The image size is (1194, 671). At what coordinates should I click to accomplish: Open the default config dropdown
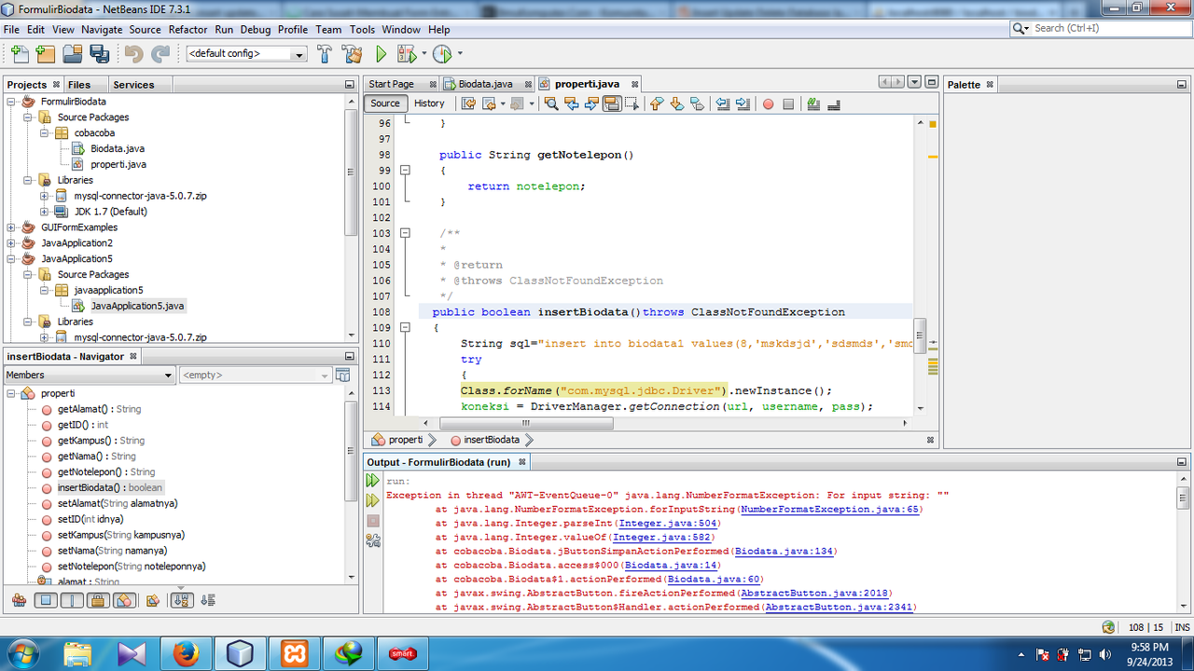click(x=246, y=54)
